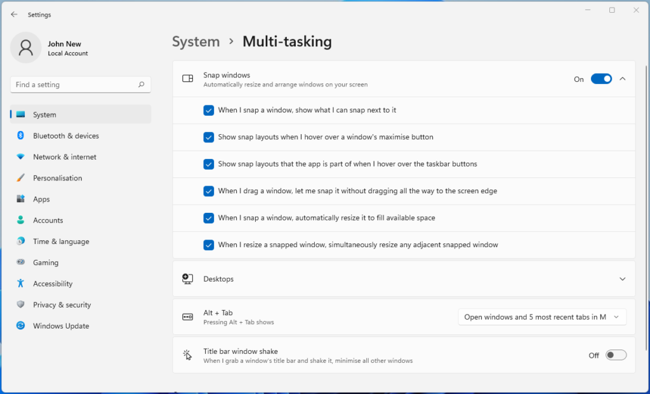Image resolution: width=650 pixels, height=394 pixels.
Task: Open Windows Update via its sidebar icon
Action: [21, 326]
